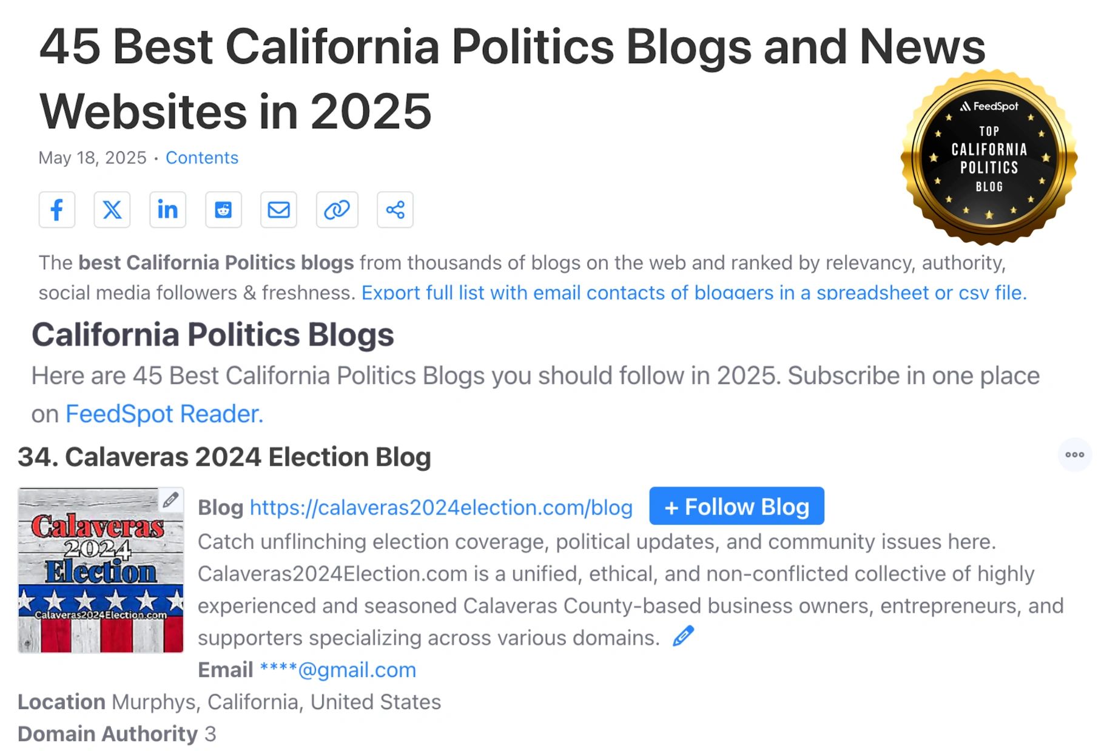Image resolution: width=1104 pixels, height=751 pixels.
Task: Click the FeedSpot Top California Politics badge
Action: [x=988, y=158]
